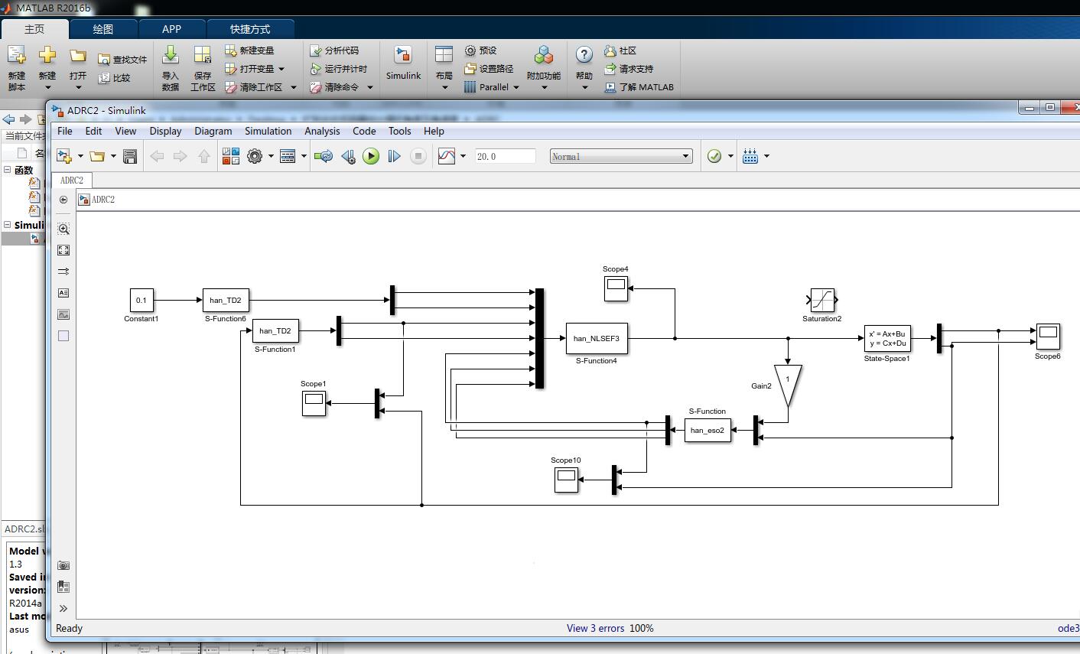The height and width of the screenshot is (654, 1080).
Task: Go back using the left arrow toolbar icon
Action: 157,156
